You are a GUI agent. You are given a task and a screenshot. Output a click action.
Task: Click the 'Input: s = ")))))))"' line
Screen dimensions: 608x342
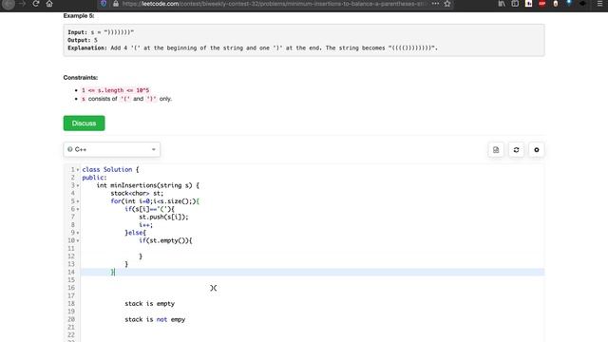pos(101,32)
